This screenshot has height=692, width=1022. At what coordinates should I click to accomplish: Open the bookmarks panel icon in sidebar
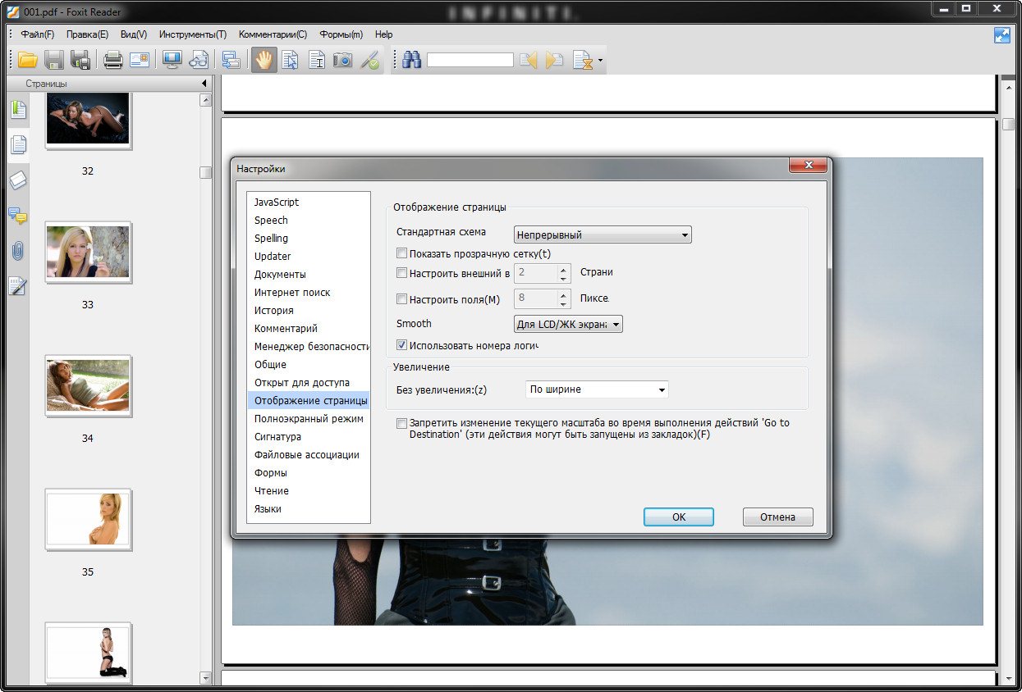pyautogui.click(x=18, y=109)
